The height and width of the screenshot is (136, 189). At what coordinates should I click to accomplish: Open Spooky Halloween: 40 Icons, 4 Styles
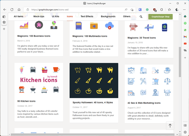(93, 103)
